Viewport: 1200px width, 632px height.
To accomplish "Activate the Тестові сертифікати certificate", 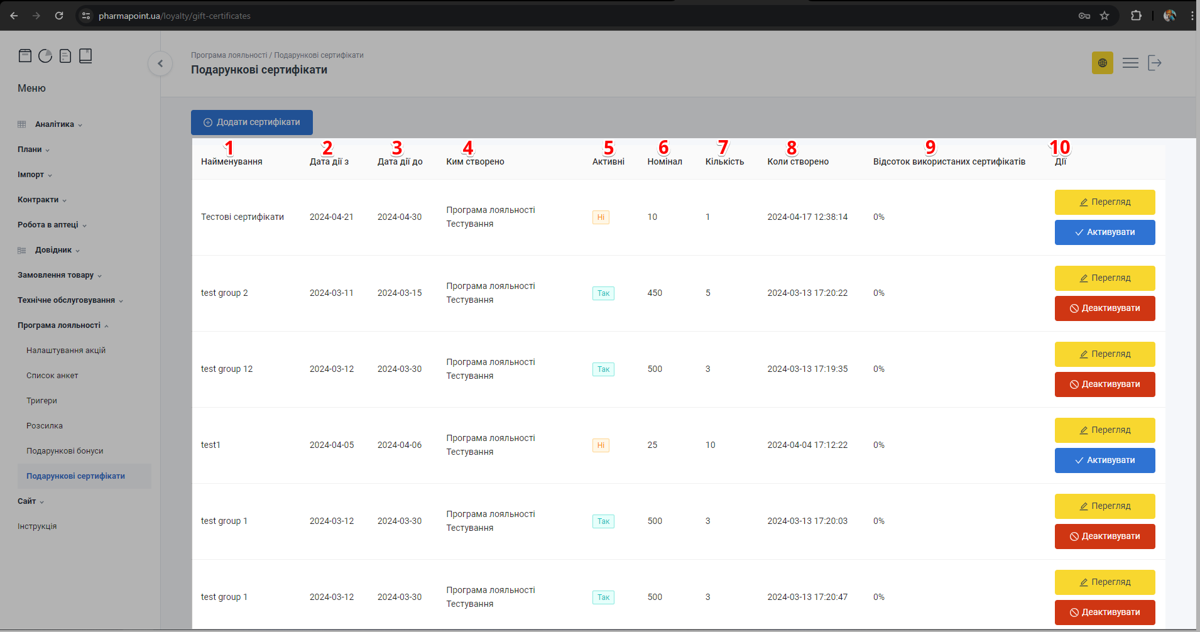I will coord(1105,232).
